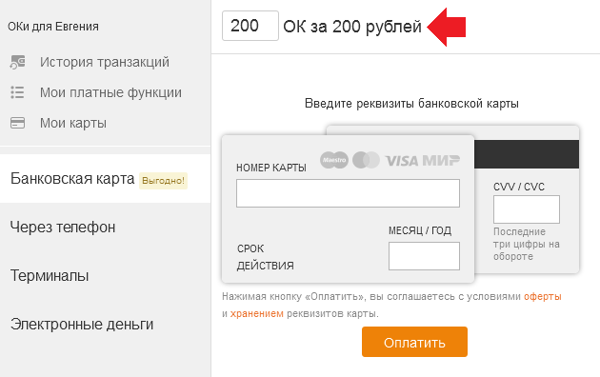Click the My cards credit card icon
This screenshot has height=377, width=600.
(17, 123)
